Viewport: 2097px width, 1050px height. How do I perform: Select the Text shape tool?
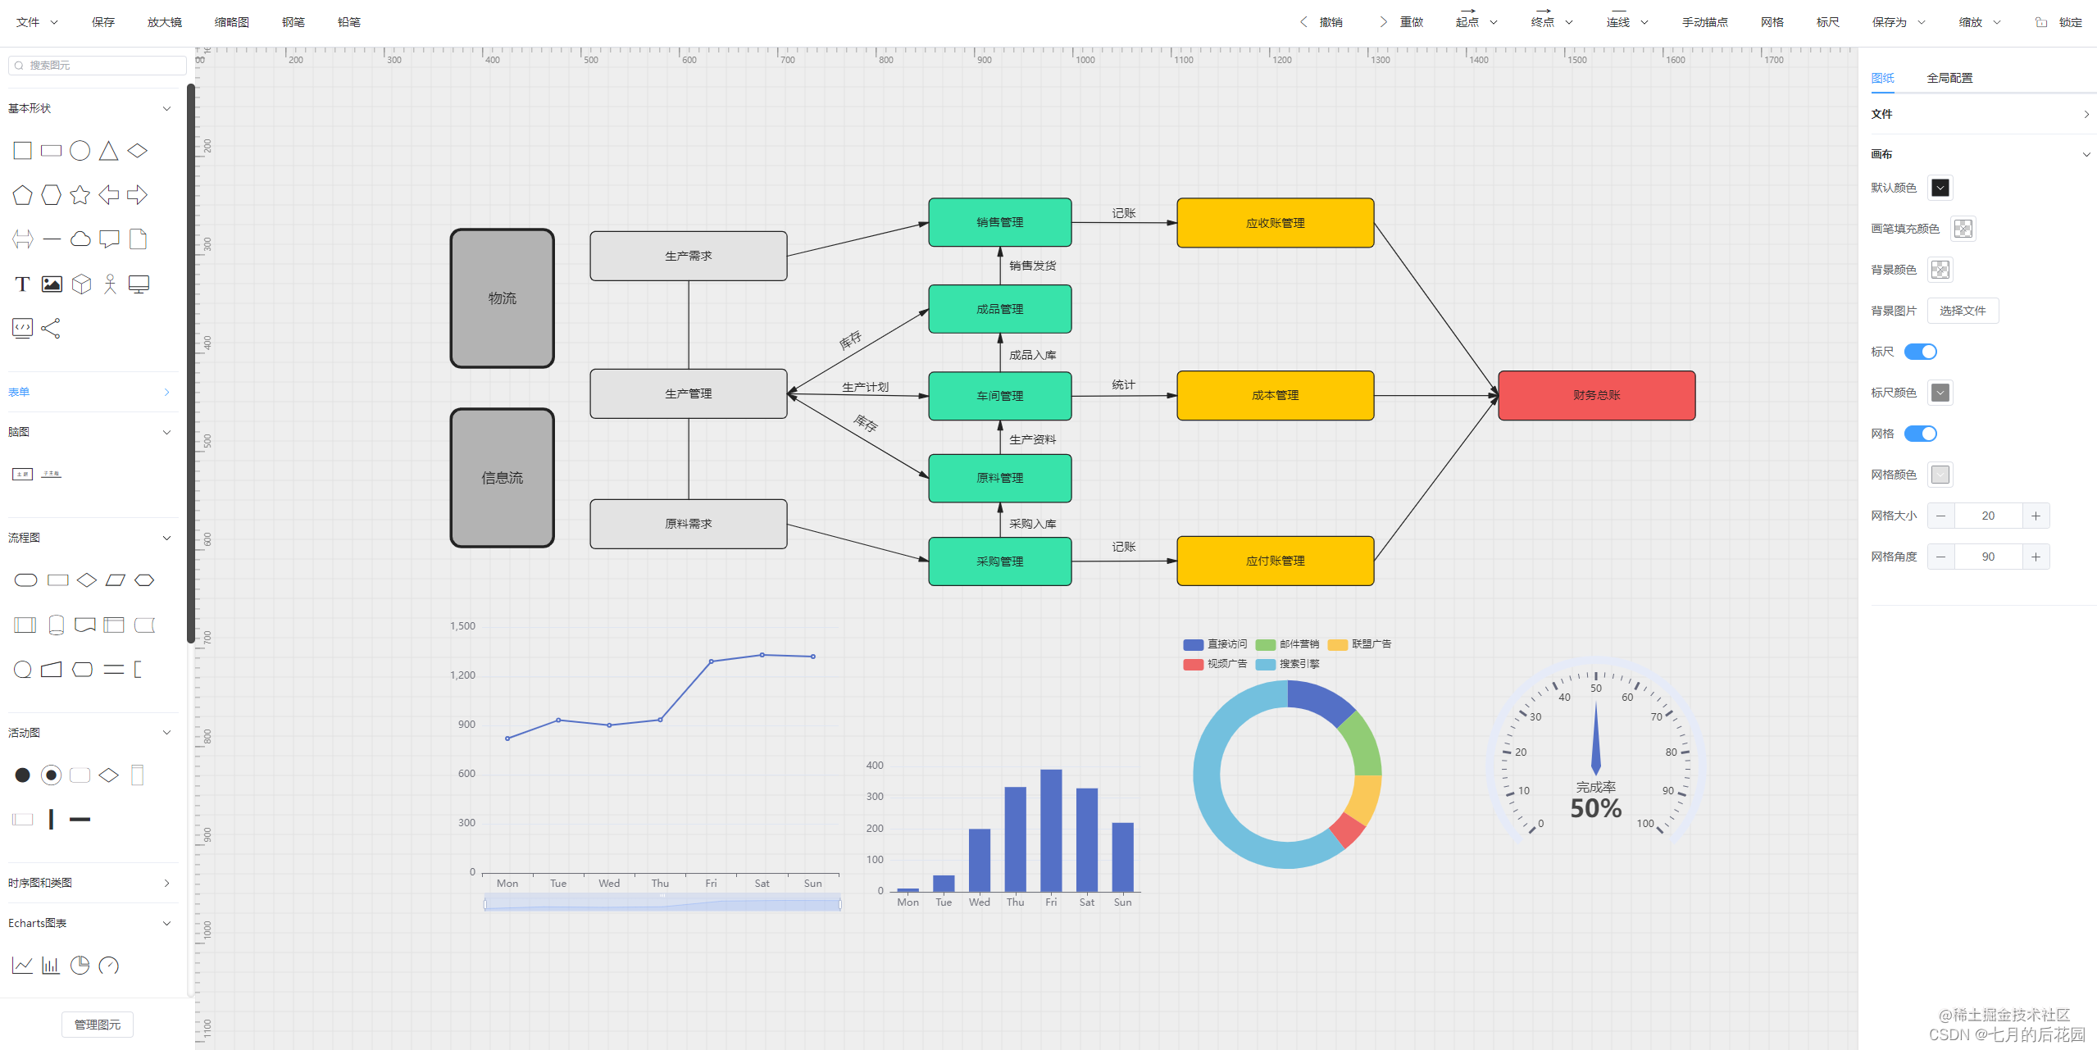[22, 284]
